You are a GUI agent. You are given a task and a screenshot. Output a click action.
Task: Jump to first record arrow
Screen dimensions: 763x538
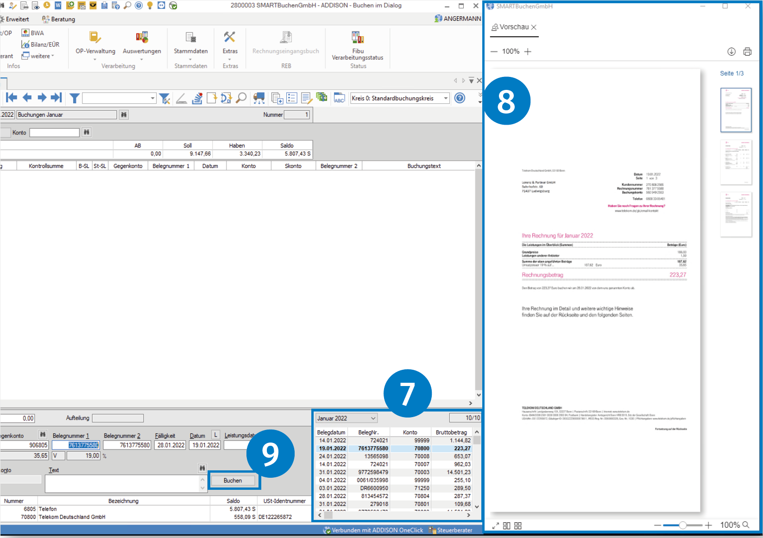(x=12, y=98)
